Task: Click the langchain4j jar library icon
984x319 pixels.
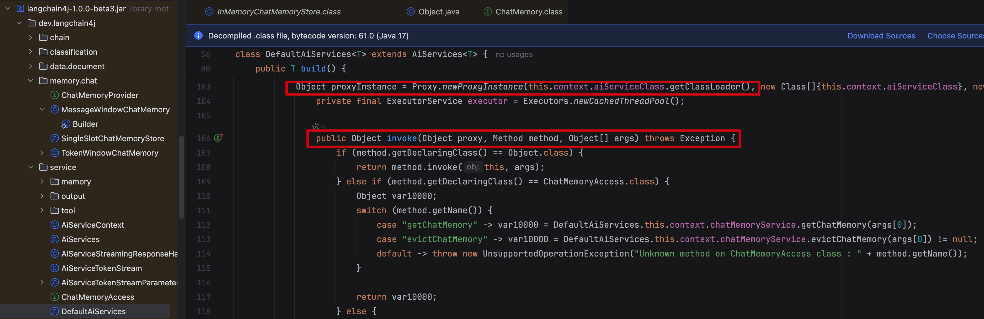Action: 21,8
